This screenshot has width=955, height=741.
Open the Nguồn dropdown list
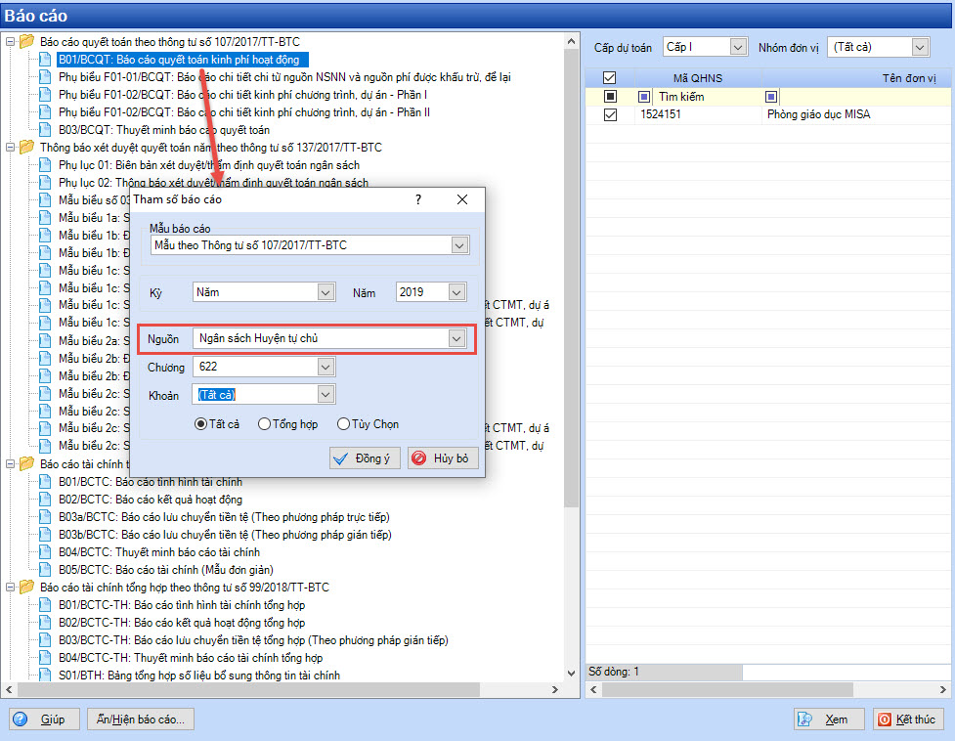(456, 338)
